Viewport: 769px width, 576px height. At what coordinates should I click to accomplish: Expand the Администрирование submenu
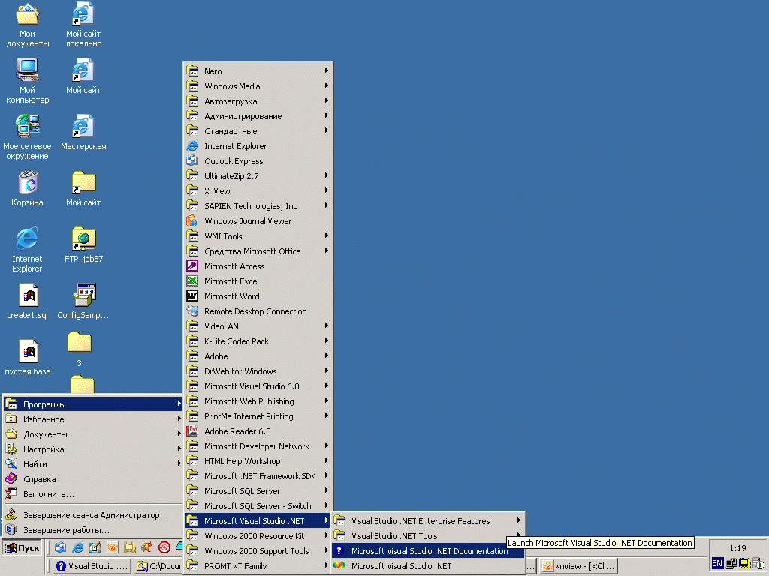pos(258,116)
